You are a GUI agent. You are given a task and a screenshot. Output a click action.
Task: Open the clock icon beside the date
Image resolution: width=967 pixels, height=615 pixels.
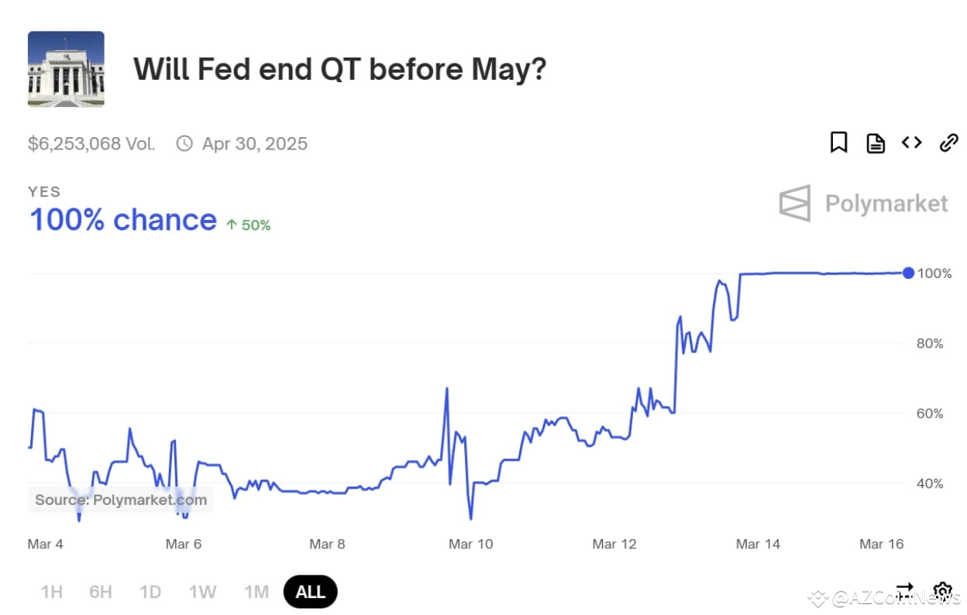(x=184, y=143)
